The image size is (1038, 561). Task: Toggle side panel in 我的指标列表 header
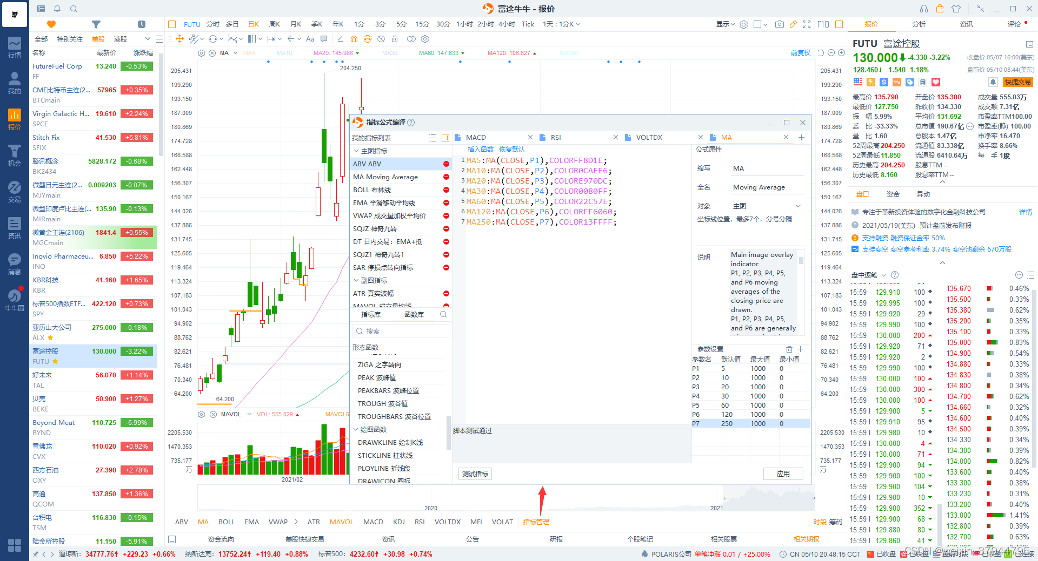click(x=445, y=138)
